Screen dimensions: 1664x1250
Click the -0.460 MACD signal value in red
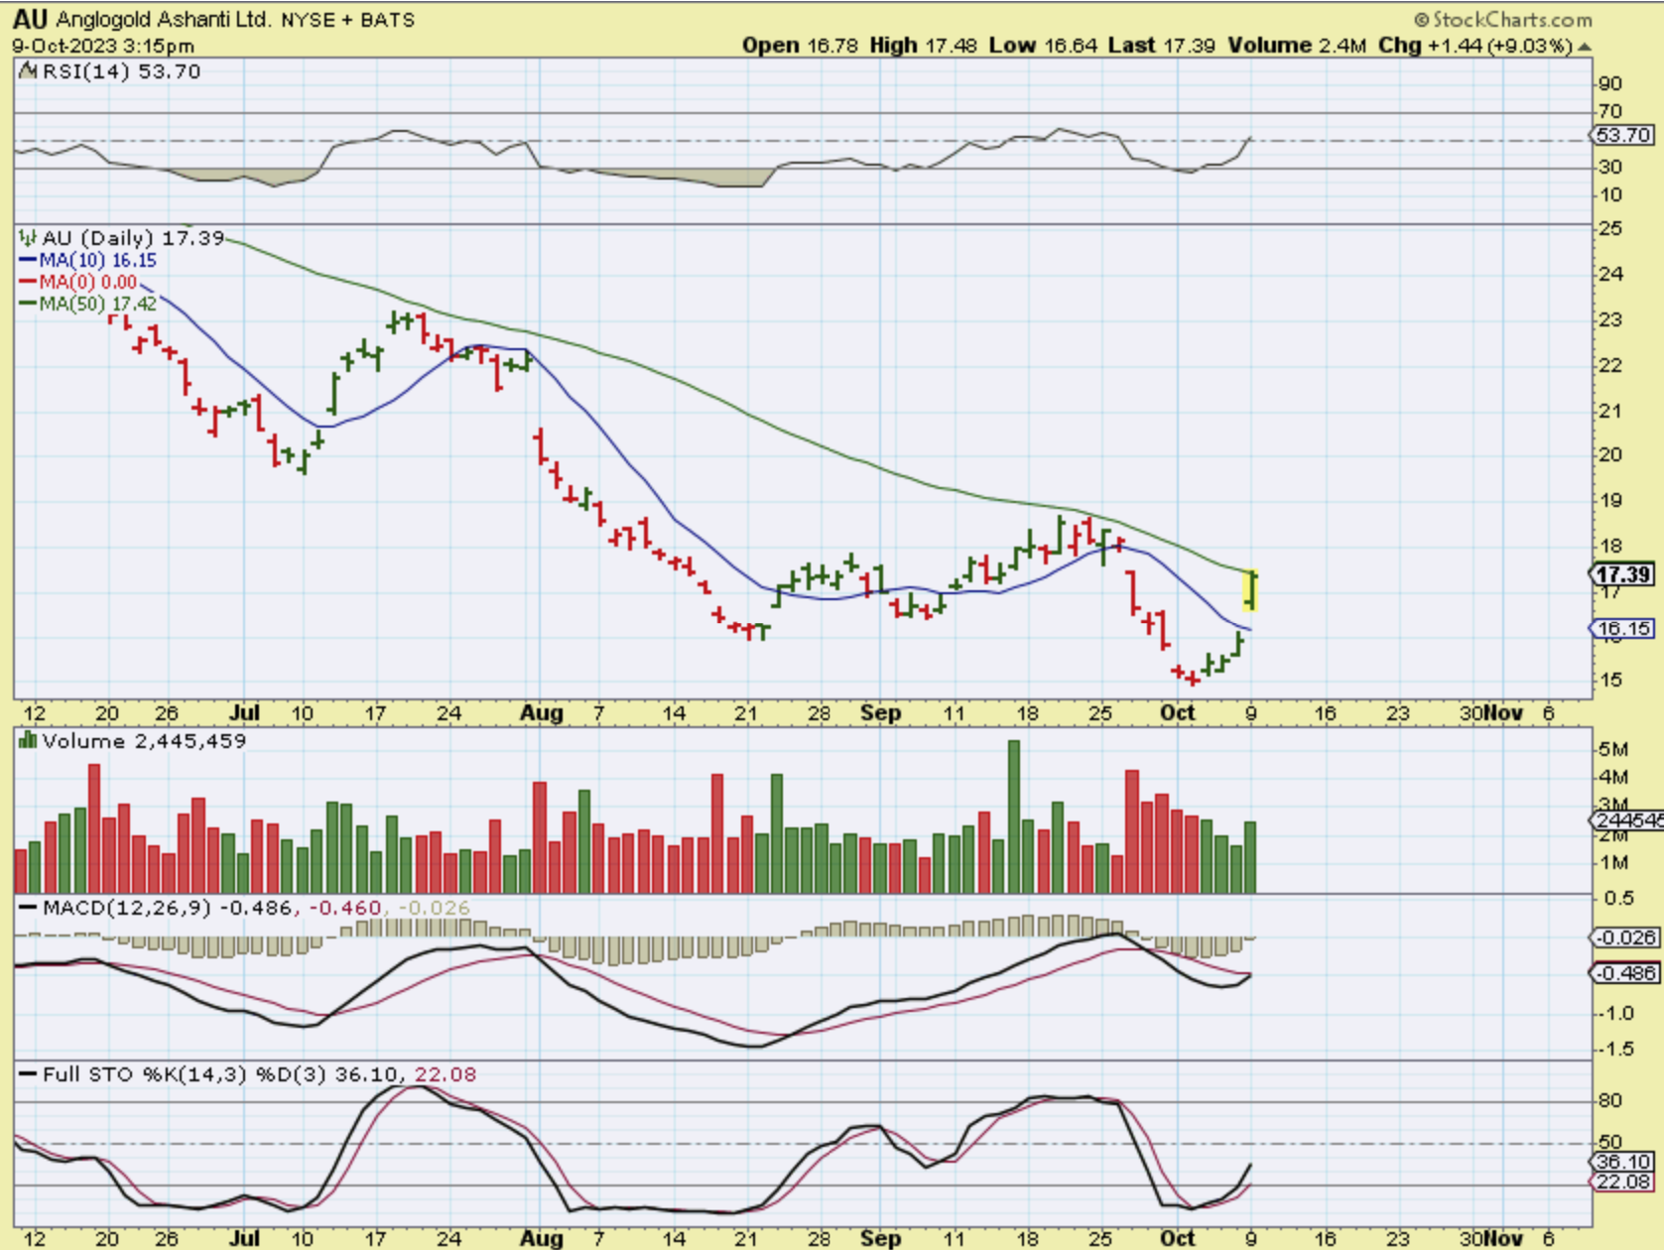pyautogui.click(x=345, y=908)
